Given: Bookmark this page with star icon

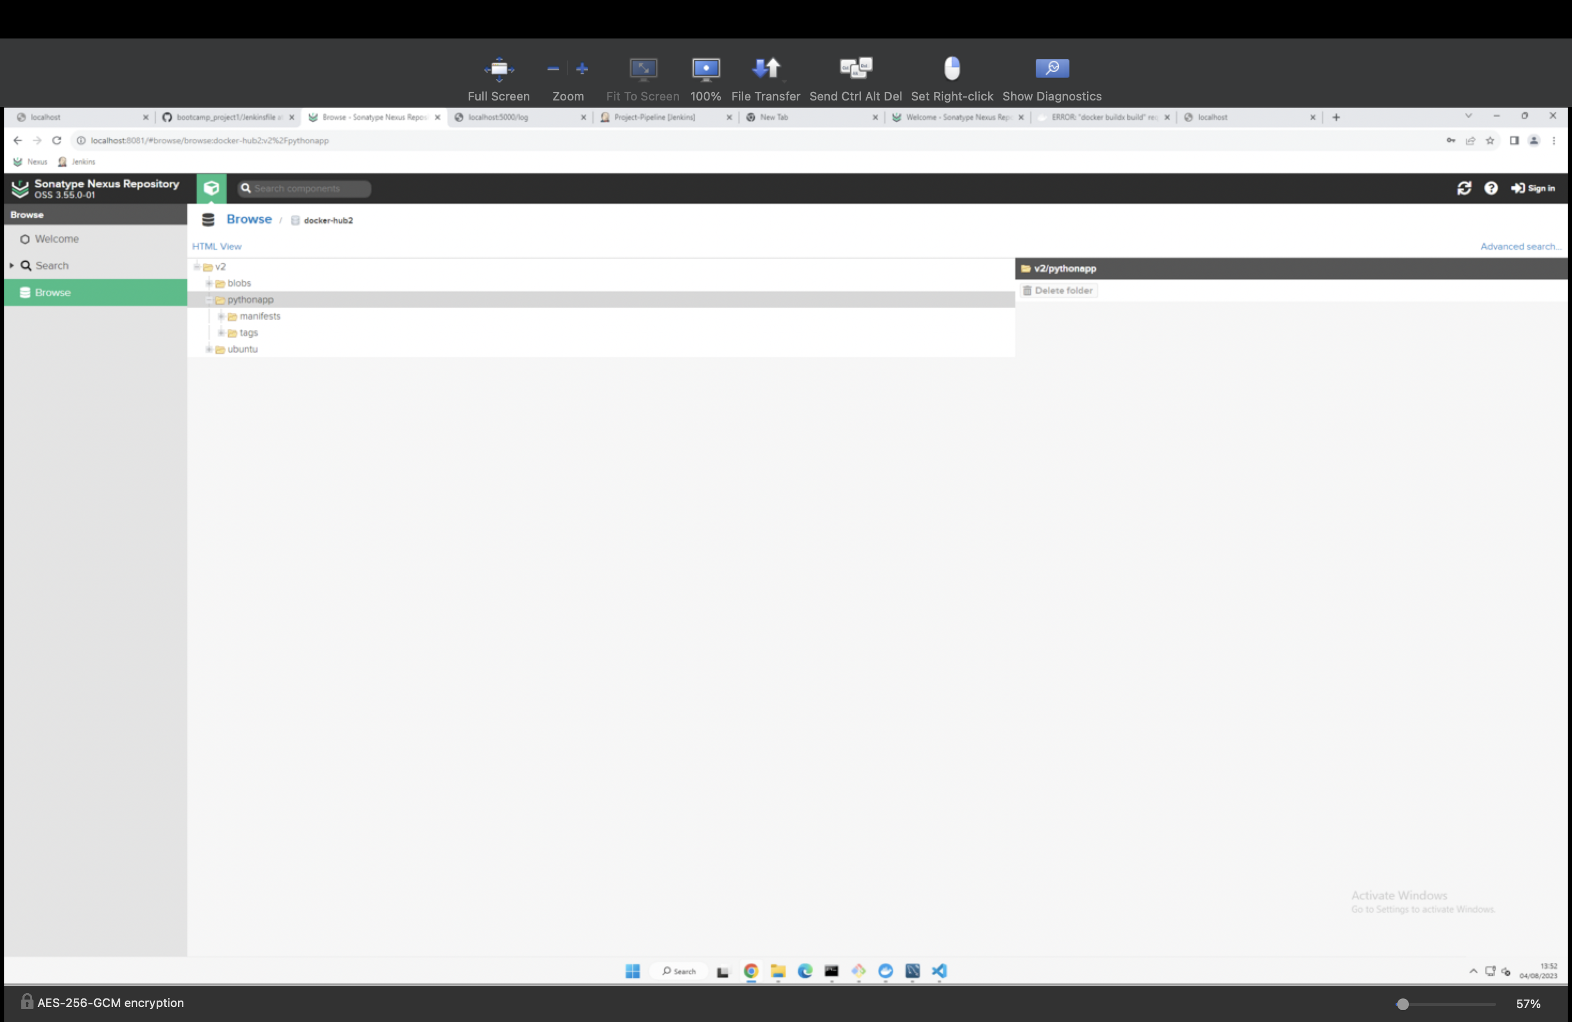Looking at the screenshot, I should tap(1490, 141).
